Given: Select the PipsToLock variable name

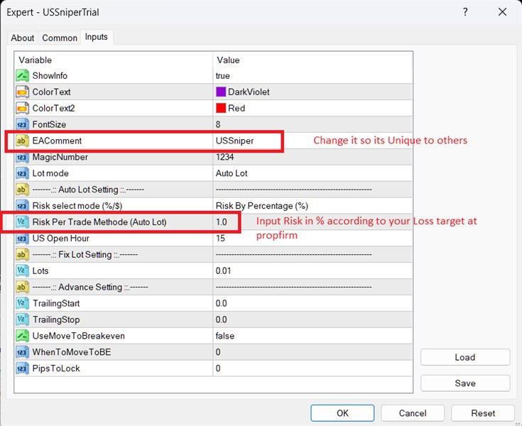Looking at the screenshot, I should coord(56,368).
